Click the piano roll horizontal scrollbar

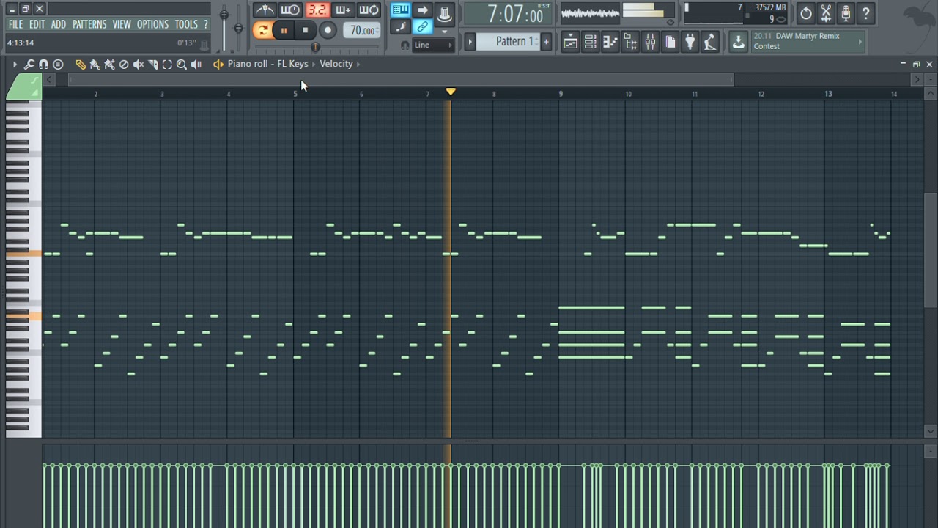point(401,80)
